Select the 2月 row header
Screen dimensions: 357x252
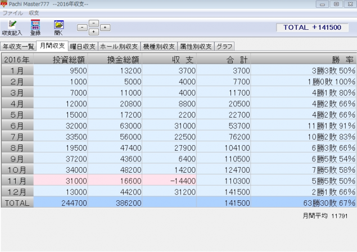(17, 82)
